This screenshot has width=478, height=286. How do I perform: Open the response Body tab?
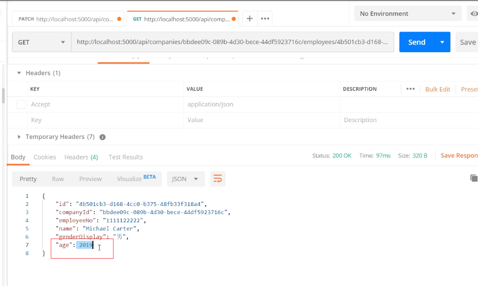(18, 157)
